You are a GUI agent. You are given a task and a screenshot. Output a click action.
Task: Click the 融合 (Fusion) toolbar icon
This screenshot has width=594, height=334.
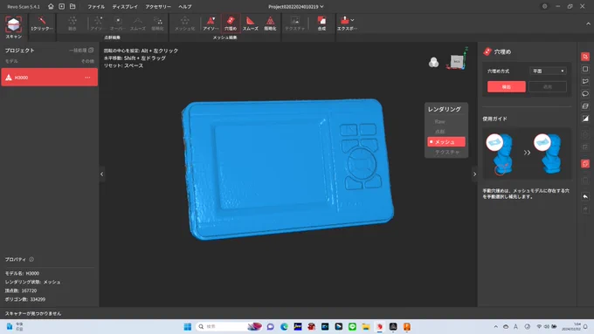pos(72,24)
